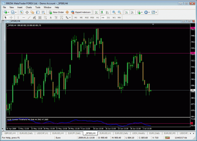The image size is (197, 141).
Task: Open the Market Watch window
Action: [21, 12]
